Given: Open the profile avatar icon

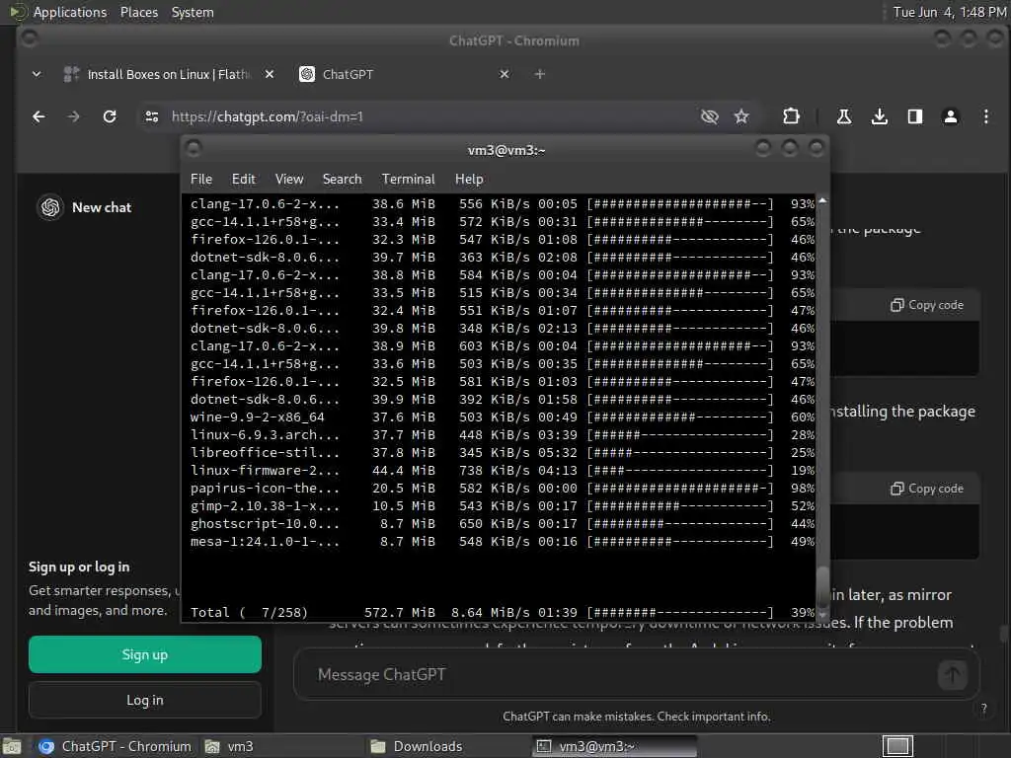Looking at the screenshot, I should coord(951,116).
